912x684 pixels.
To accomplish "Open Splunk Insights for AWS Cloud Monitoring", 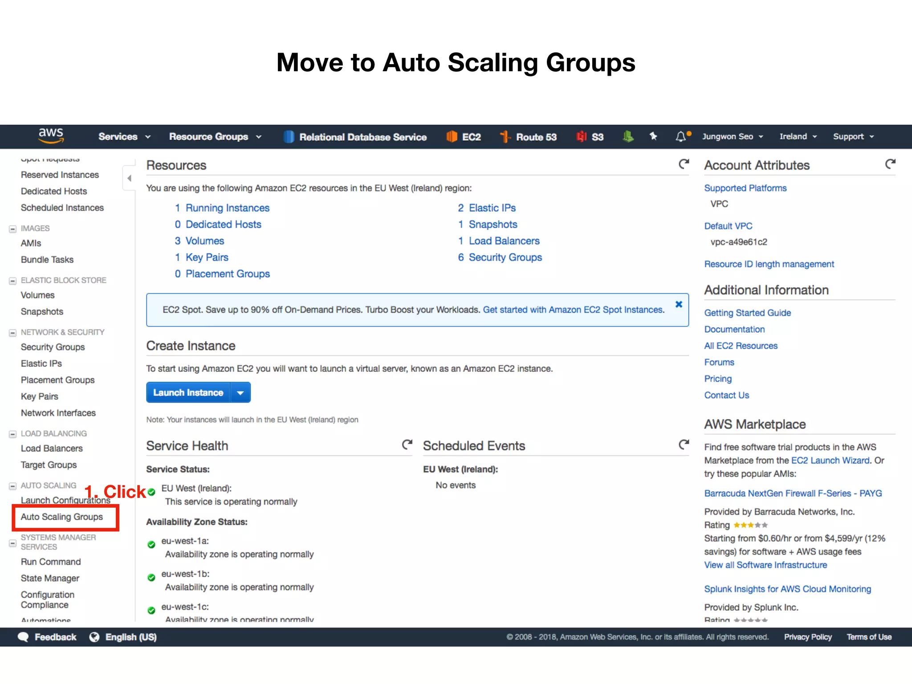I will 787,589.
